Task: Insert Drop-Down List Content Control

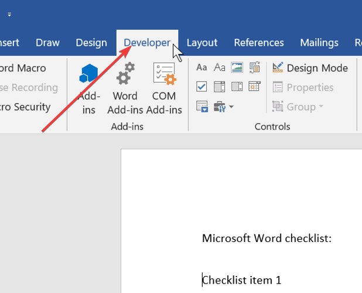Action: 237,87
